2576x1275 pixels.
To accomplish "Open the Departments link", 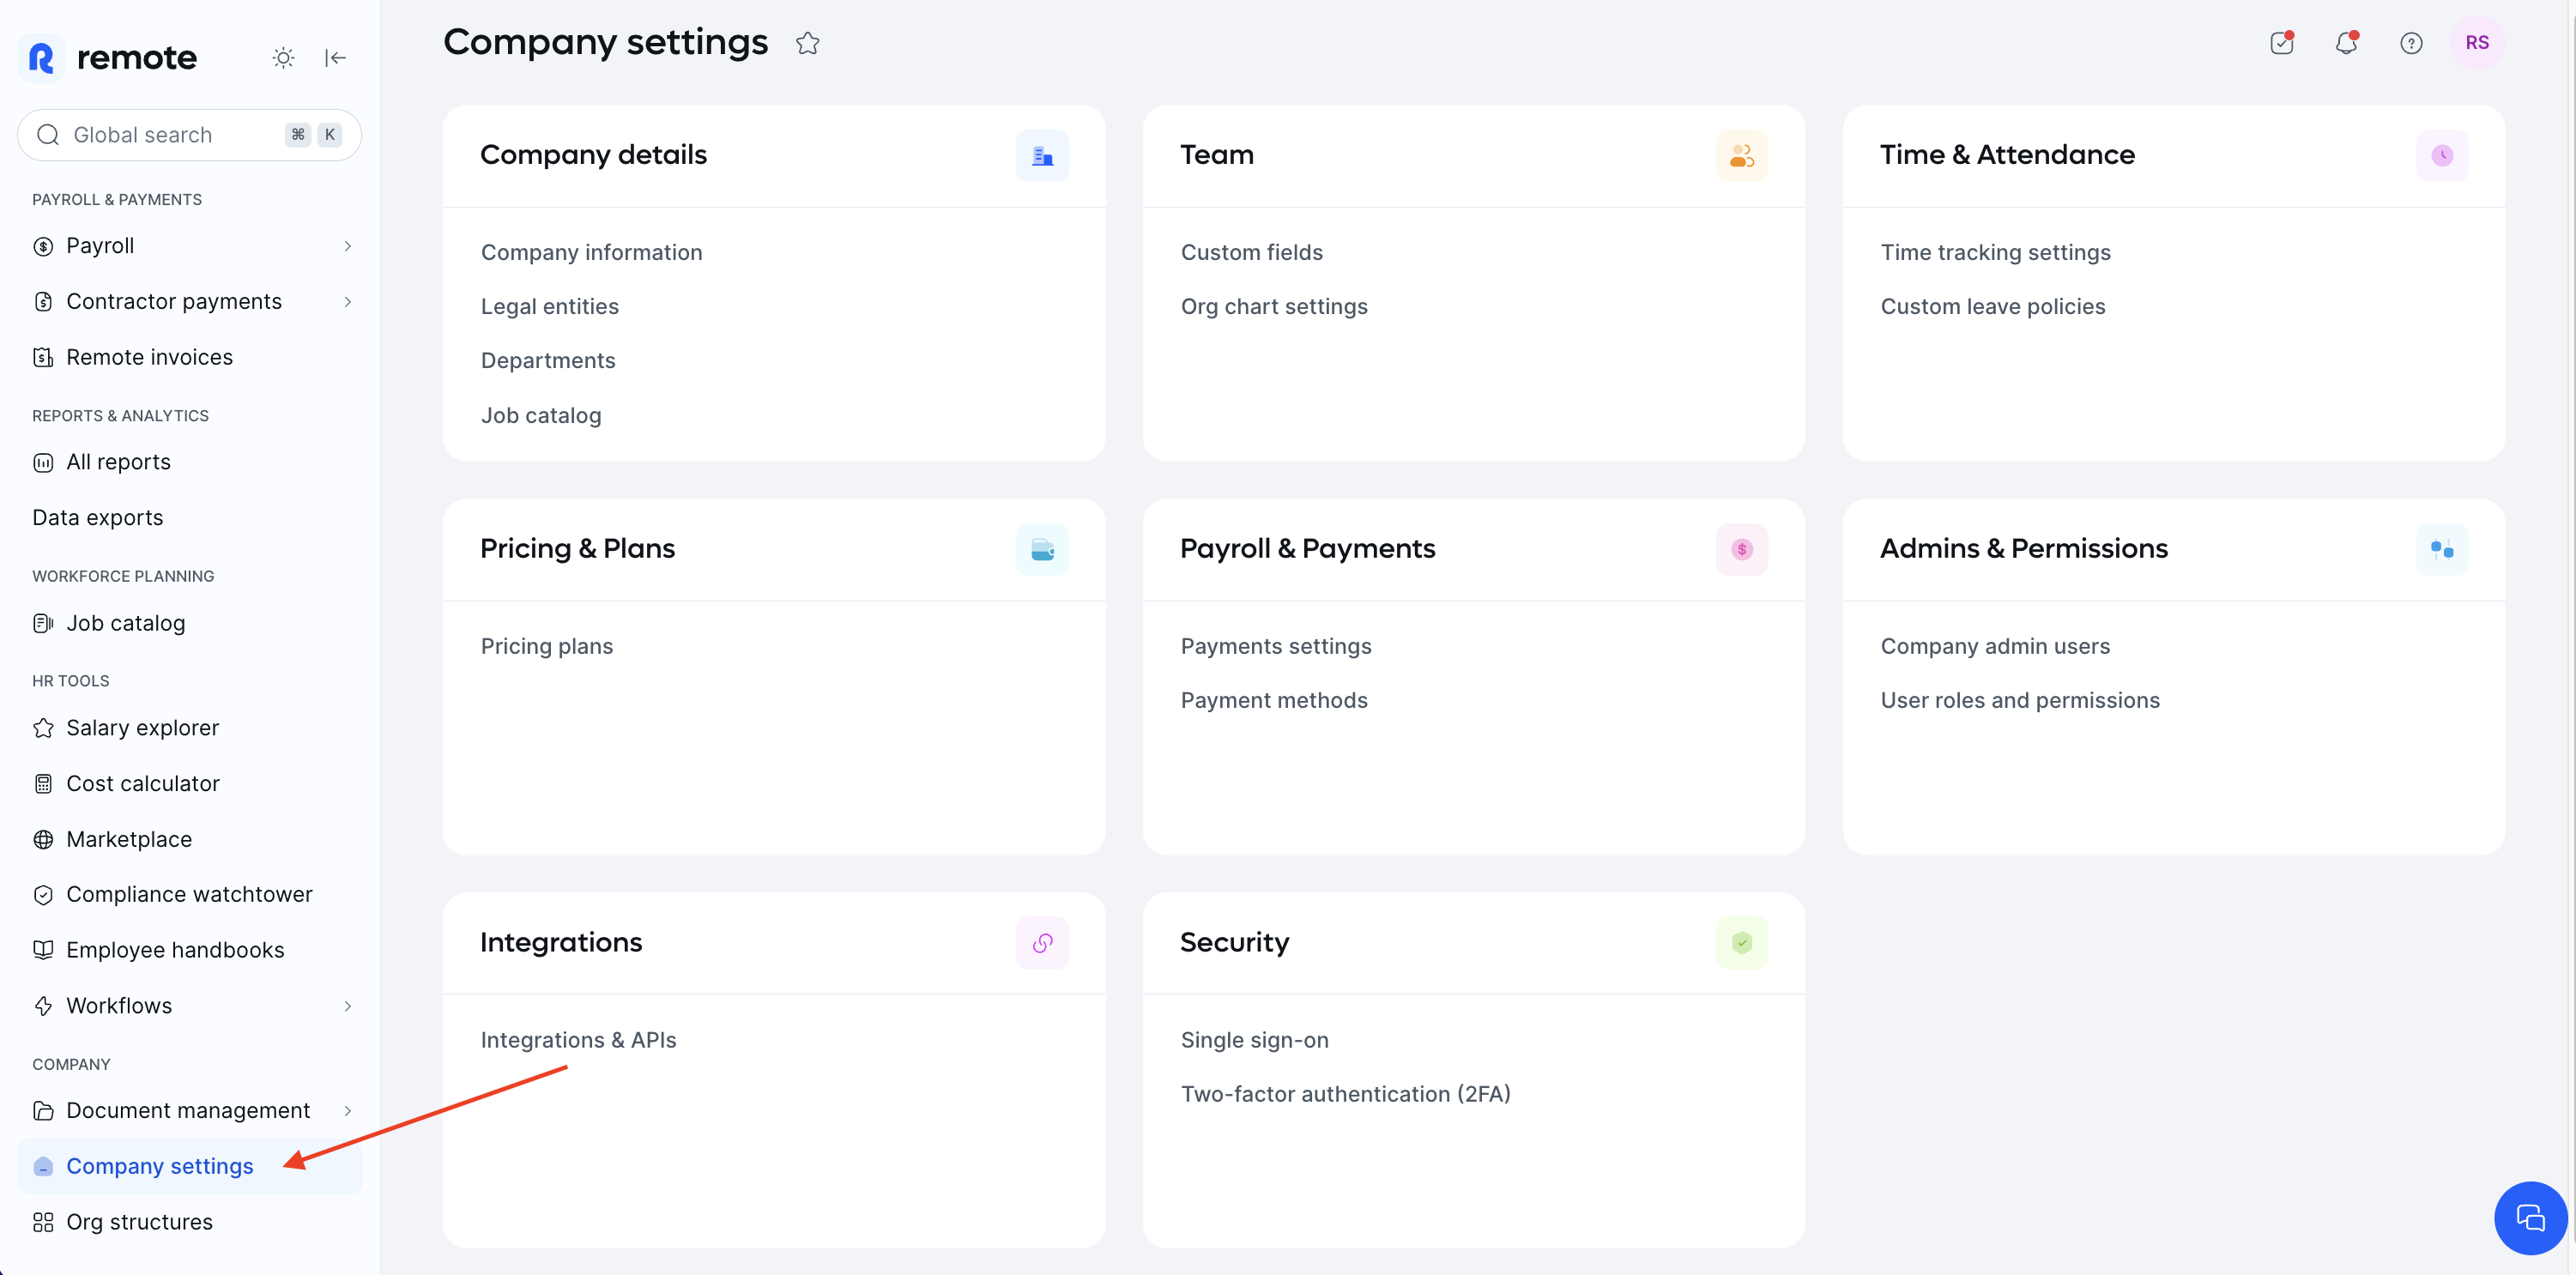I will pyautogui.click(x=548, y=361).
